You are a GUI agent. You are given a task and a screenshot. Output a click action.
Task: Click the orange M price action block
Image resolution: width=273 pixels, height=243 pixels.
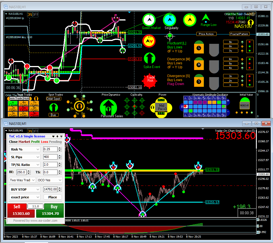point(199,64)
